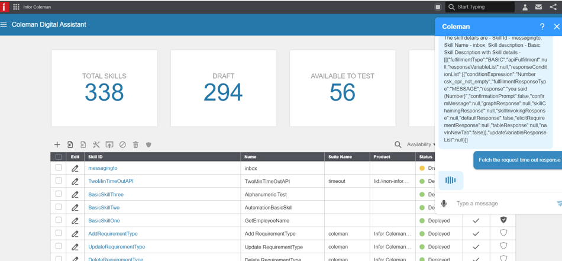The image size is (562, 261).
Task: Click the delete trash icon in toolbar
Action: pyautogui.click(x=135, y=144)
